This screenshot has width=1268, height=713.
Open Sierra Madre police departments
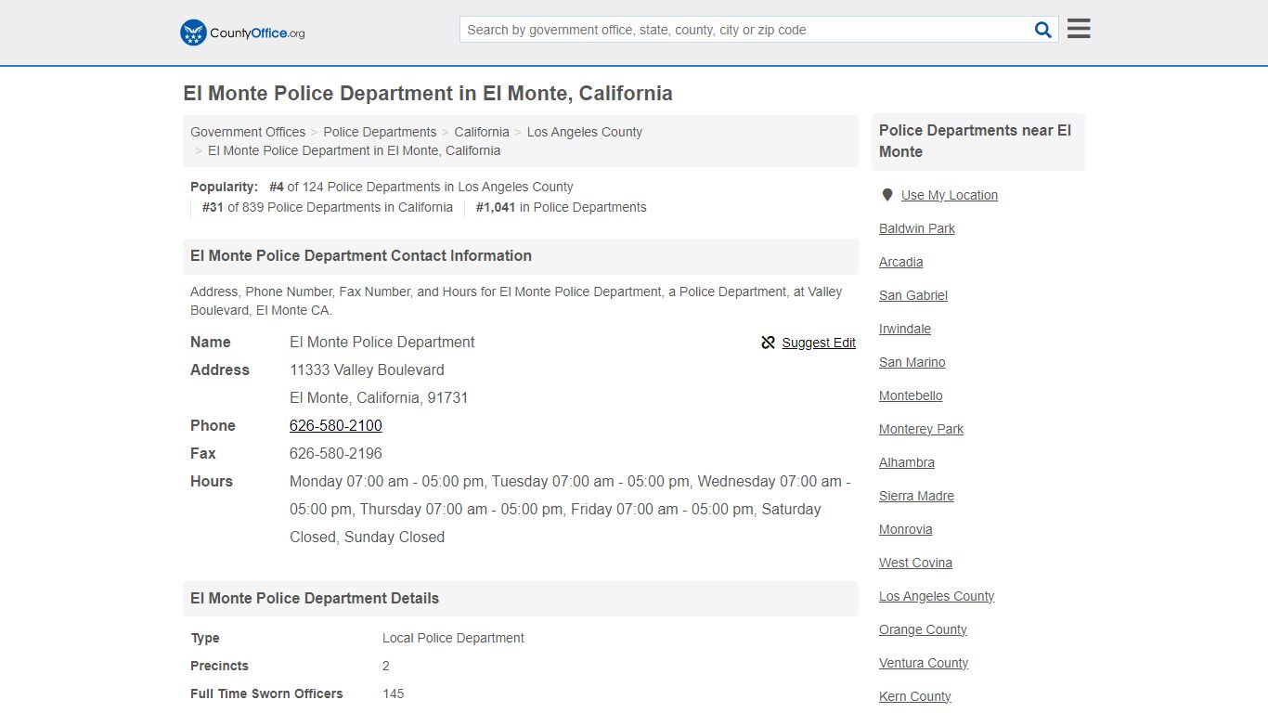coord(917,496)
